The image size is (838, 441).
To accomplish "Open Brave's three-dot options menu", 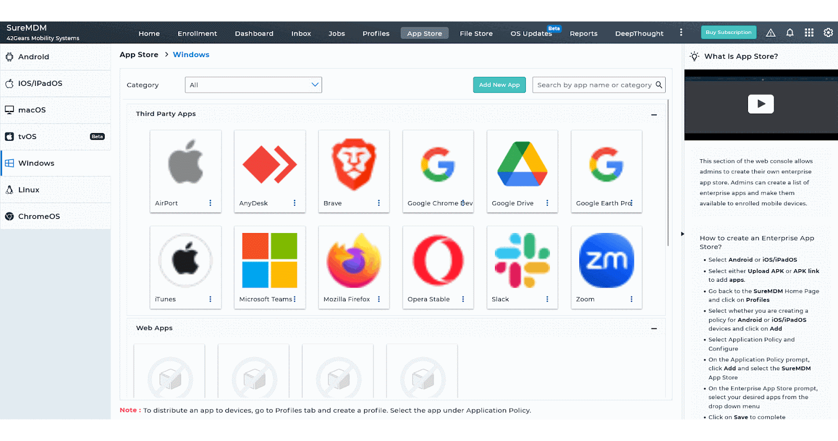I will pos(379,203).
